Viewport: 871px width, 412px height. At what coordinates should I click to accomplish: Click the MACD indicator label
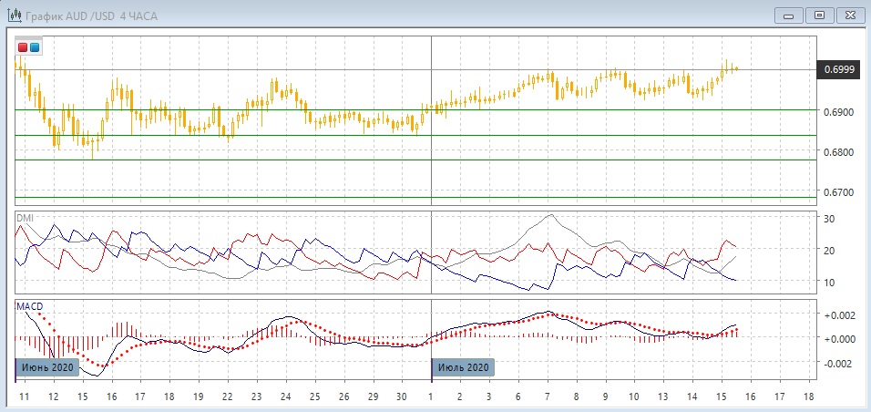[29, 306]
